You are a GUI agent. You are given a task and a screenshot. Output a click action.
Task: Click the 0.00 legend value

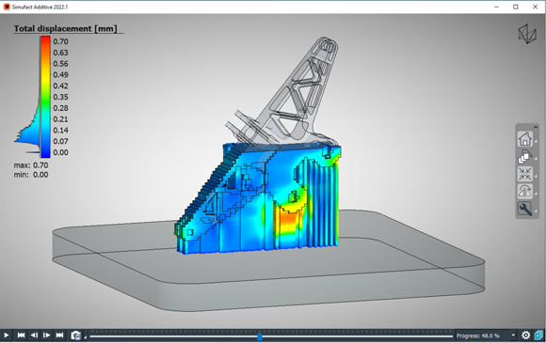tap(60, 152)
